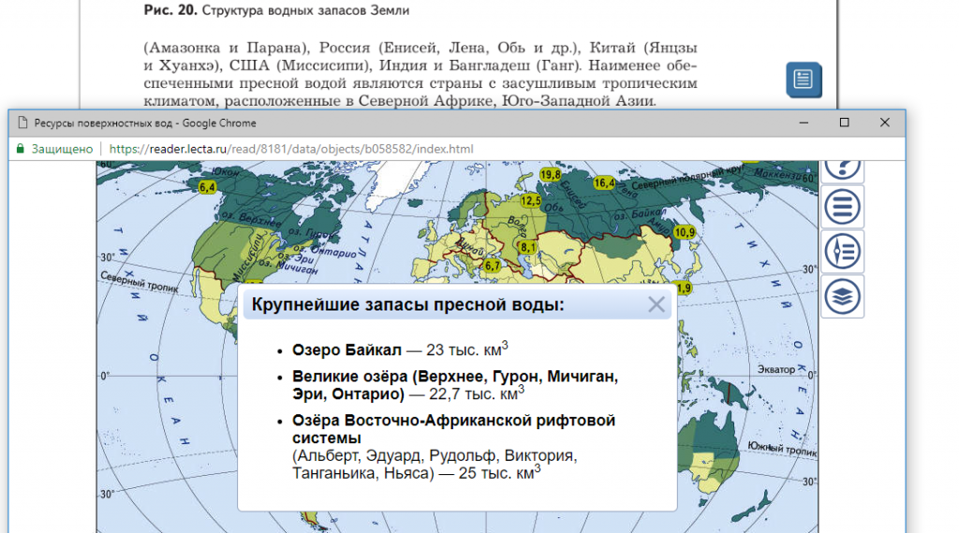The height and width of the screenshot is (533, 959).
Task: Click yellow value marker 16,4
Action: pos(604,182)
